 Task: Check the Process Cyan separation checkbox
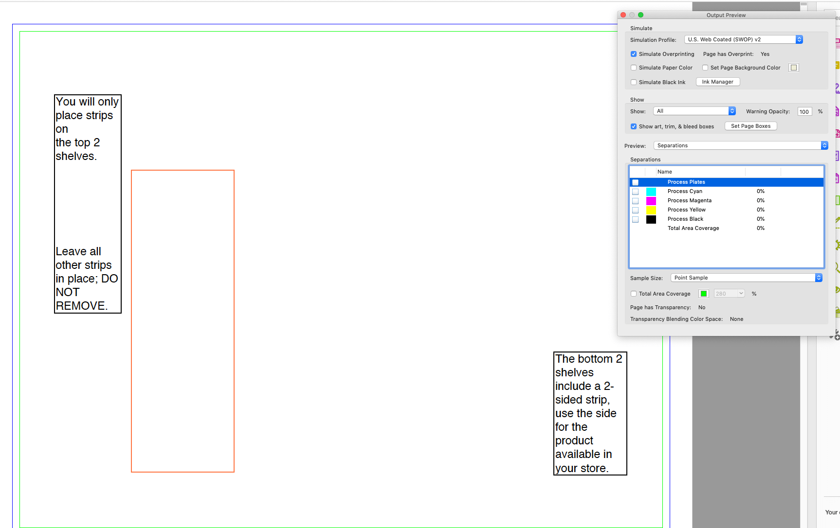click(635, 191)
